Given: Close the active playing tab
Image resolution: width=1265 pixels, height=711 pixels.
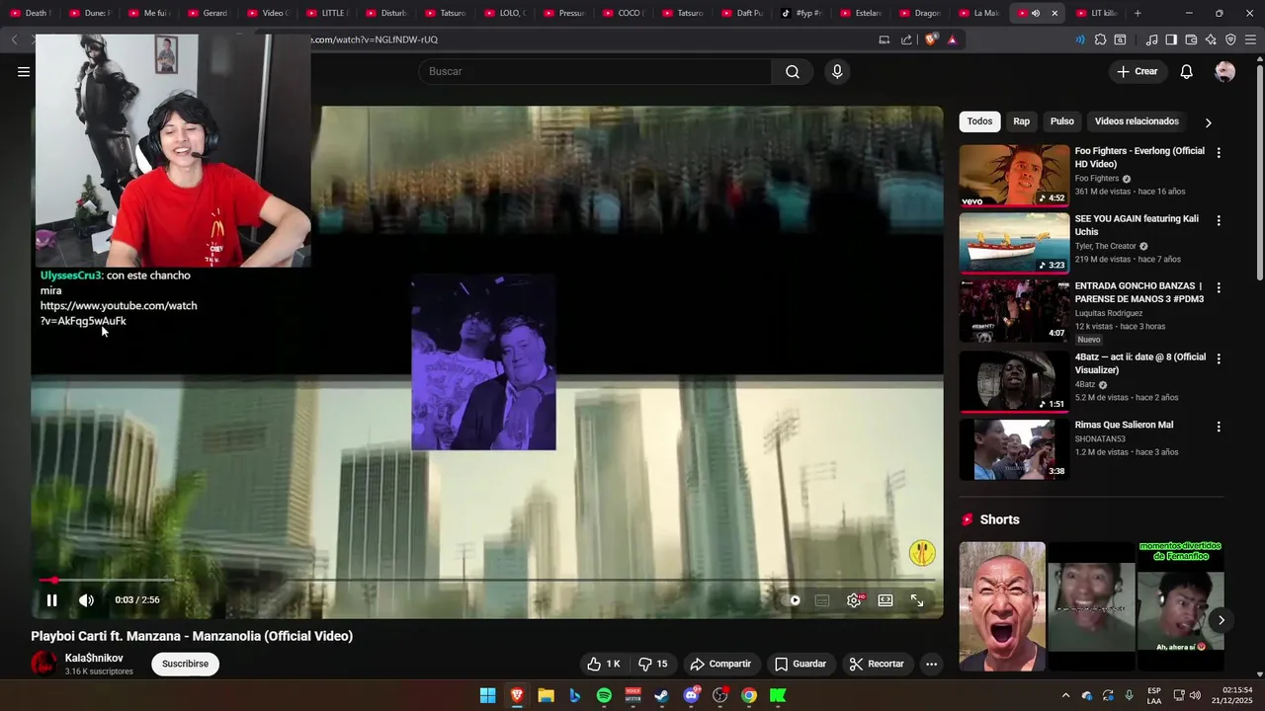Looking at the screenshot, I should (x=1054, y=13).
